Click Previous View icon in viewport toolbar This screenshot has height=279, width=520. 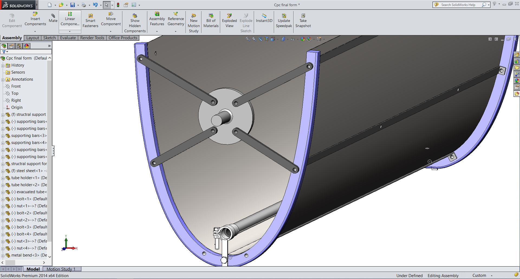pyautogui.click(x=260, y=39)
